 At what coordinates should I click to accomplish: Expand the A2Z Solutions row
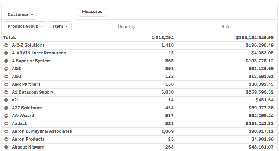click(6, 108)
